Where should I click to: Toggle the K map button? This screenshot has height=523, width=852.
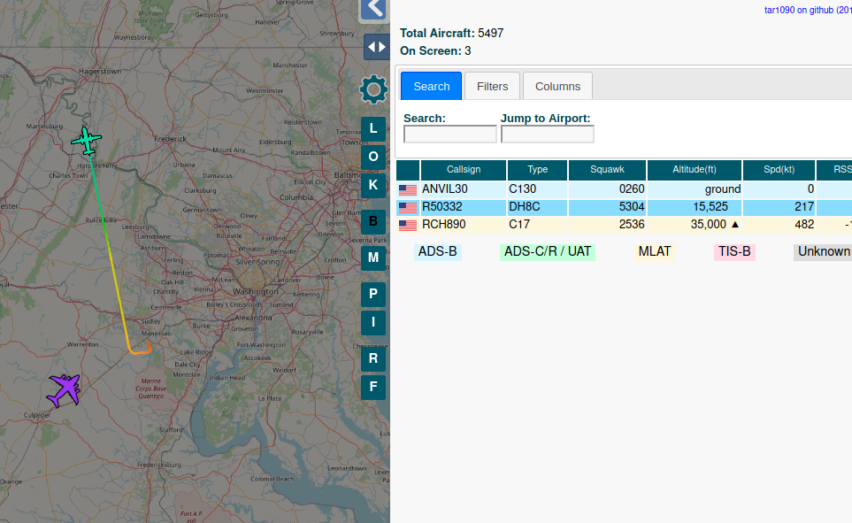(x=373, y=185)
